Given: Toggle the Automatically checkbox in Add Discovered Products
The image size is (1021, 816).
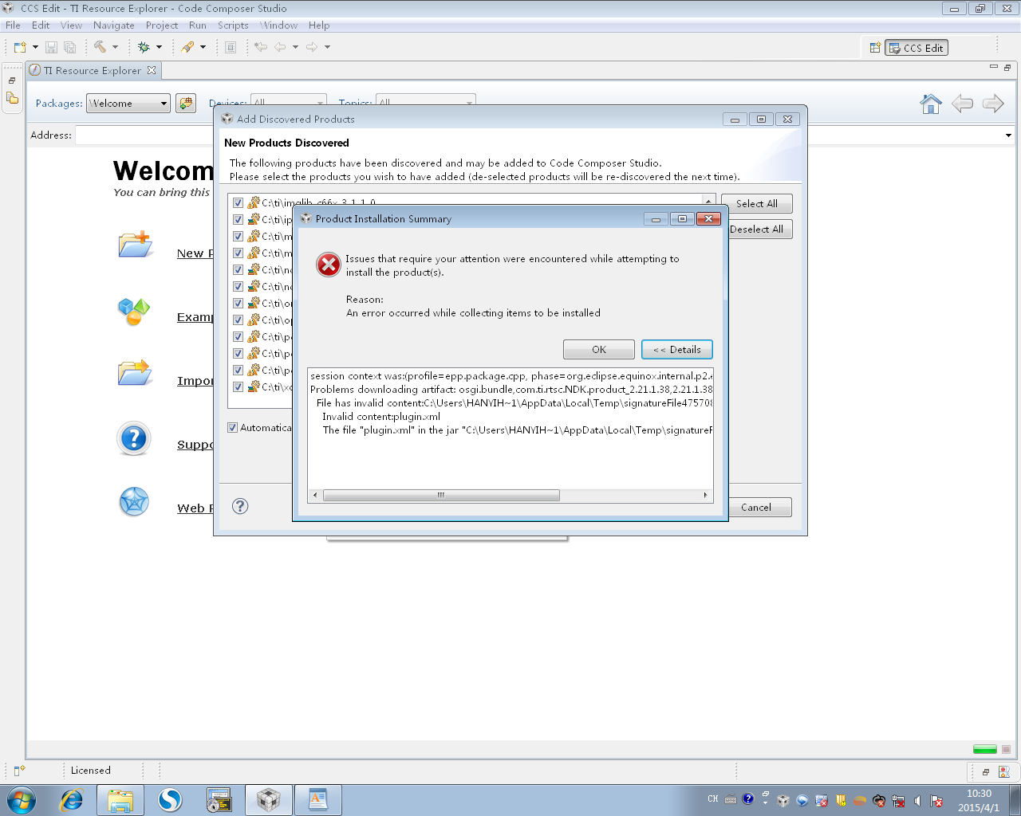Looking at the screenshot, I should point(233,428).
